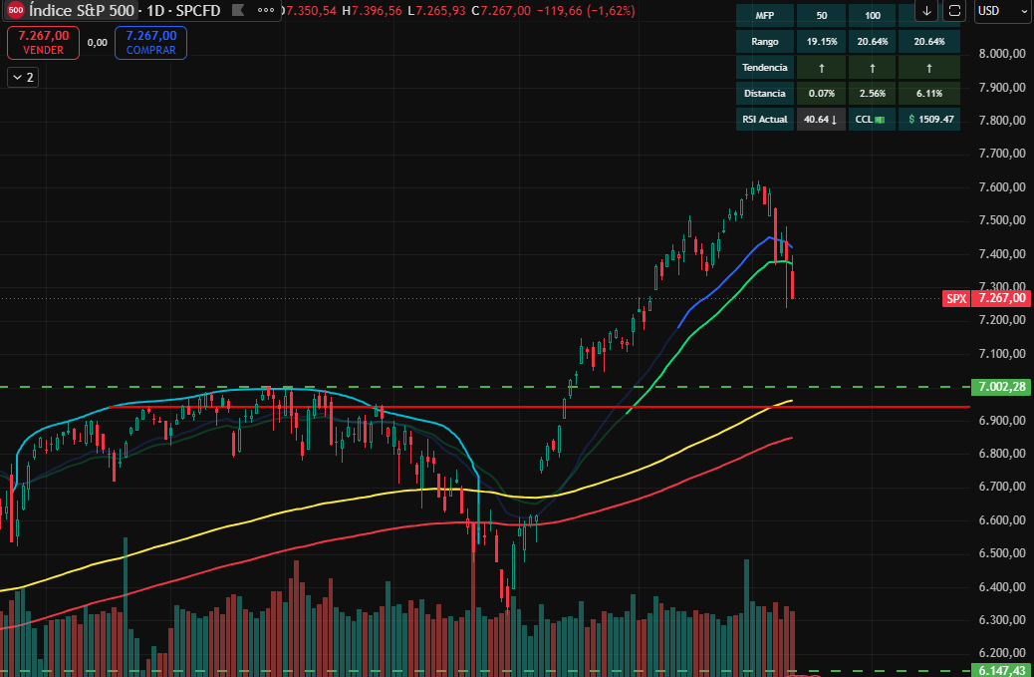
Task: Click the MFP header cell in table
Action: tap(764, 15)
